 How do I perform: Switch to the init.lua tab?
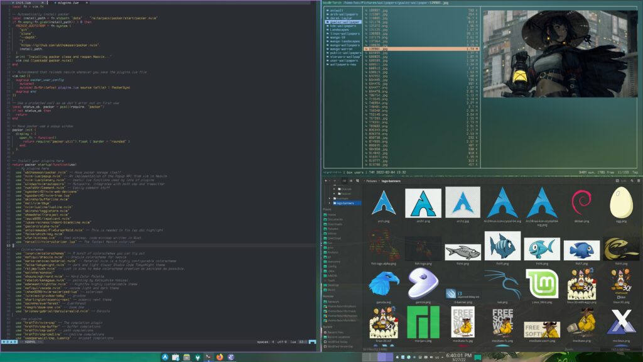[23, 3]
